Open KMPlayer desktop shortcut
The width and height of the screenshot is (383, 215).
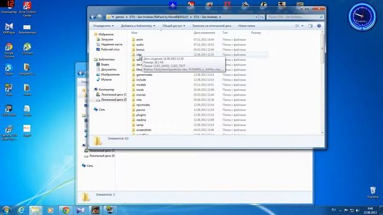(9, 28)
